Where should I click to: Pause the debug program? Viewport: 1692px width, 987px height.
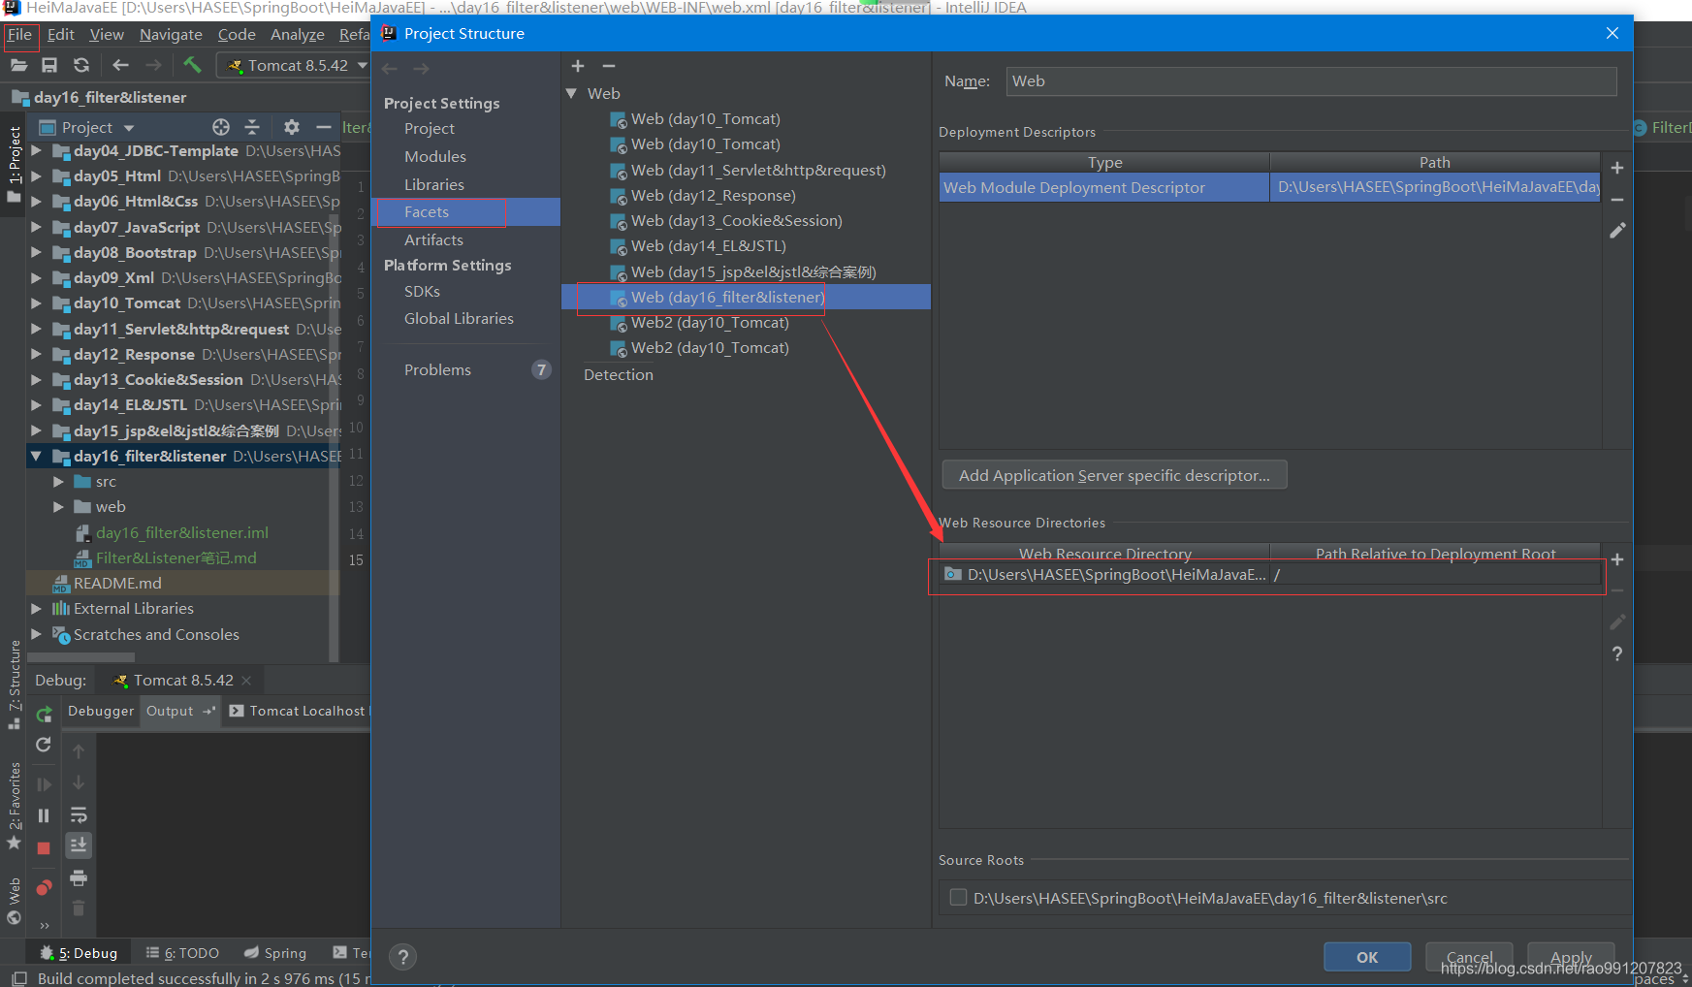point(44,815)
